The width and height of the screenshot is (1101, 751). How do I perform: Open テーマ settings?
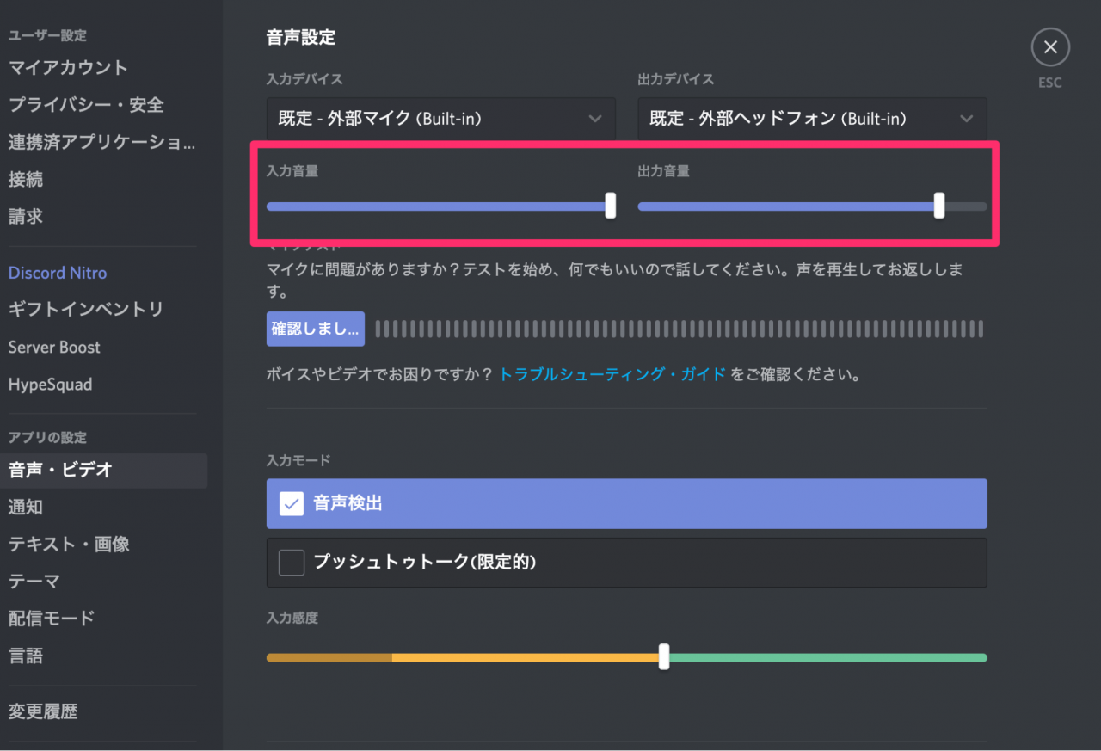(34, 582)
